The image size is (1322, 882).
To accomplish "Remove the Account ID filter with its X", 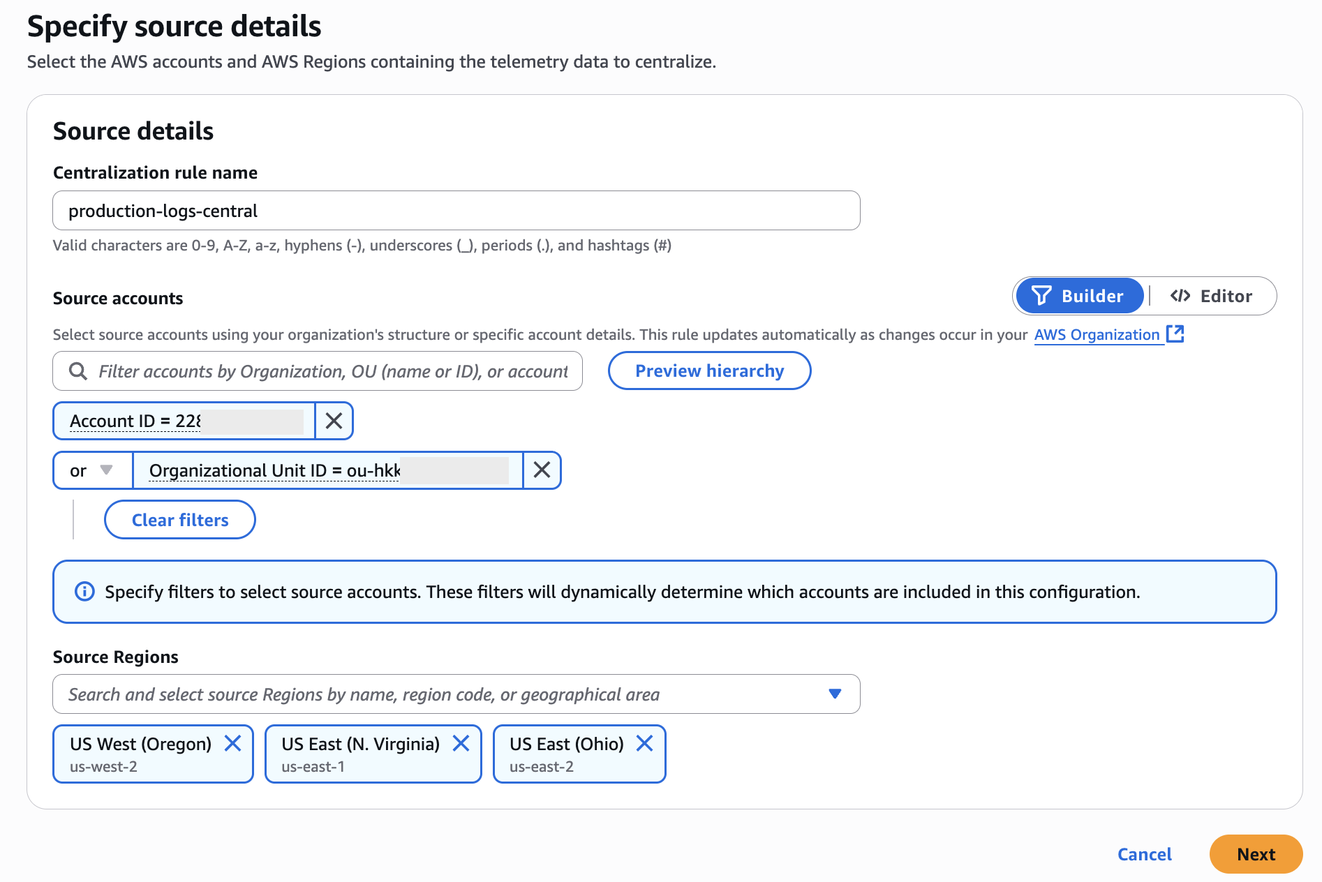I will [334, 421].
